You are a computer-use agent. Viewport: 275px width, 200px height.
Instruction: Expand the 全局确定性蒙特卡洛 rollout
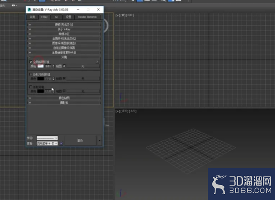pos(64,52)
